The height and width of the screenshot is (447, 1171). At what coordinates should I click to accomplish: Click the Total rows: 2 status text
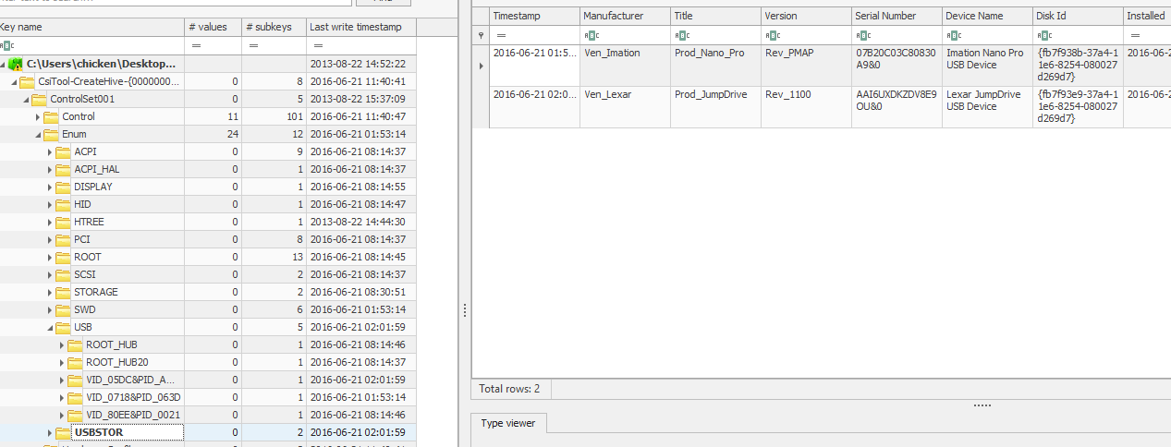tap(509, 389)
